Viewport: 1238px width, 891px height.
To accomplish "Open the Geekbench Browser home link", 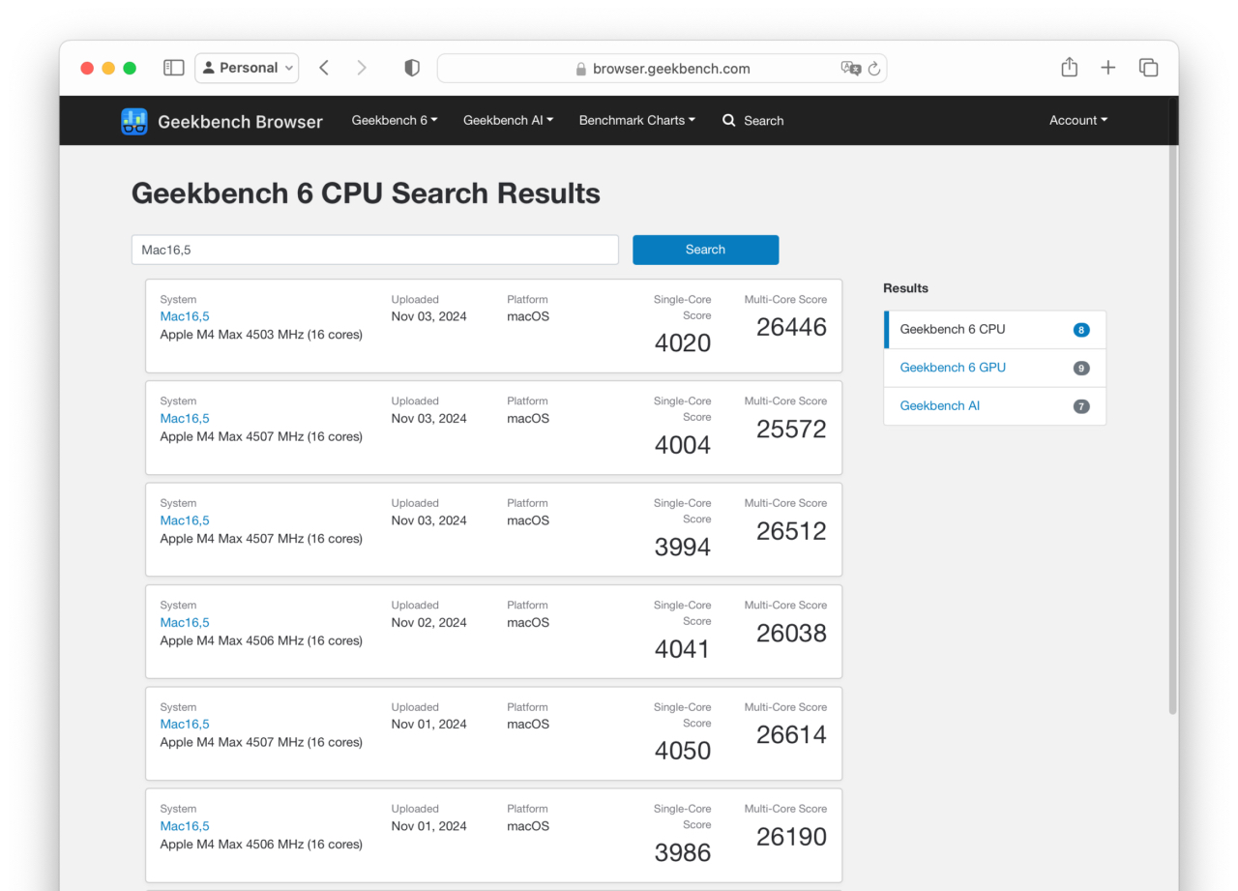I will 240,121.
